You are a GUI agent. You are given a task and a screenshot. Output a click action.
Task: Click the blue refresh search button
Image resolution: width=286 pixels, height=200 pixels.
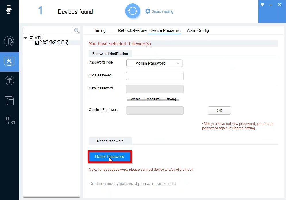(133, 11)
